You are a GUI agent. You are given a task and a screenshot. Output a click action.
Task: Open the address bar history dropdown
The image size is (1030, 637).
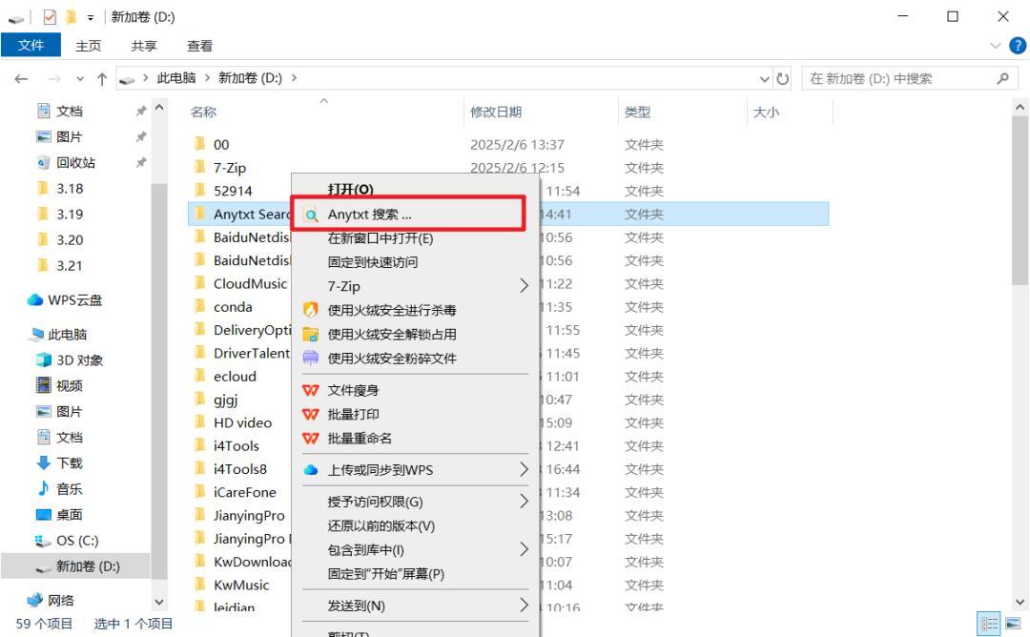pos(764,78)
